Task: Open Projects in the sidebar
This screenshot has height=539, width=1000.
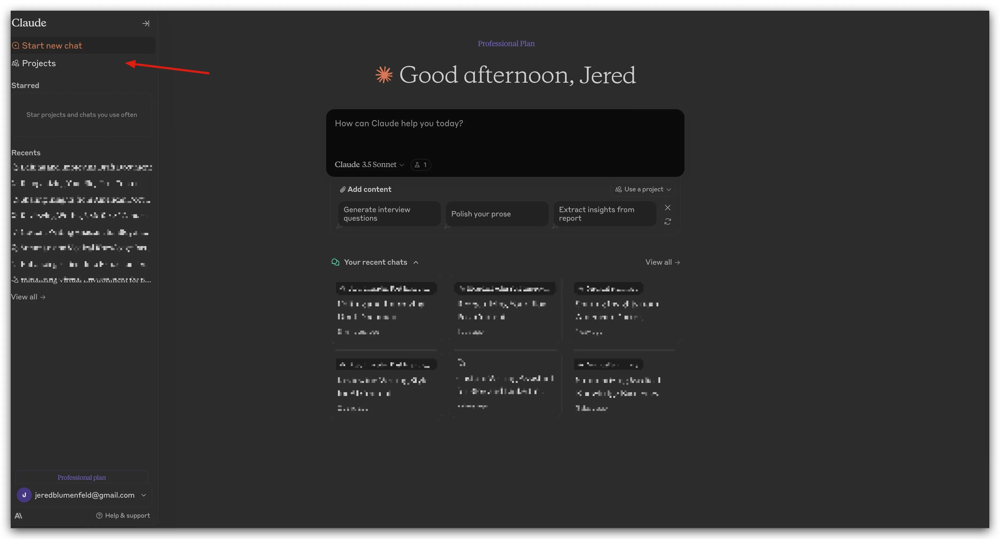Action: (x=38, y=63)
